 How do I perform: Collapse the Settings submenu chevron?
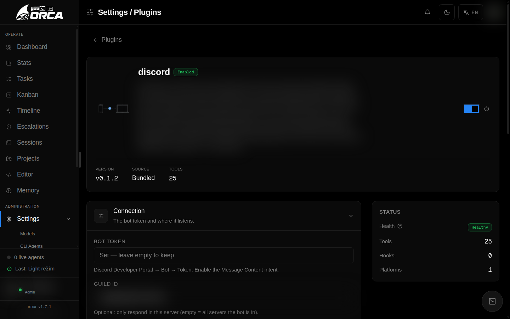pos(68,219)
